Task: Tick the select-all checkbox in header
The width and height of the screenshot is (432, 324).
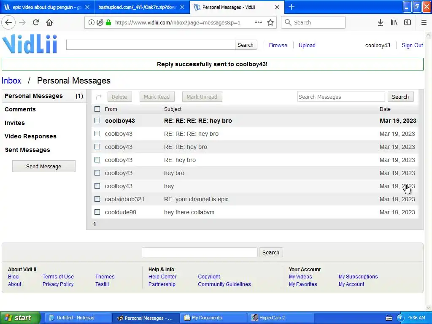Action: (97, 109)
